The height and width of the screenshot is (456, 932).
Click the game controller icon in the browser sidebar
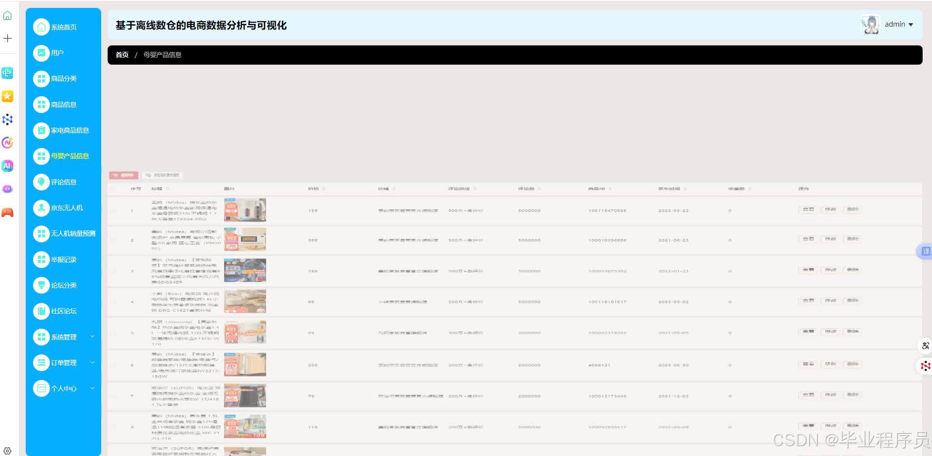[7, 212]
